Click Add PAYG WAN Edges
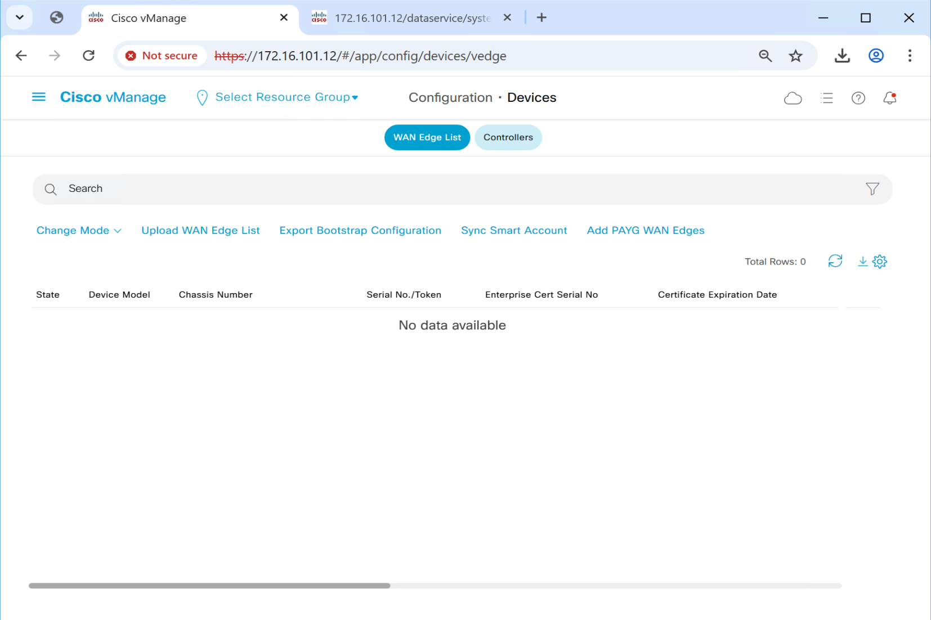Viewport: 931px width, 620px height. (x=646, y=231)
